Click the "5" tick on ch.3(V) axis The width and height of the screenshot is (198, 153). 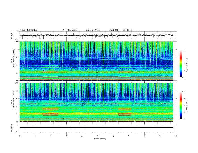[17, 124]
